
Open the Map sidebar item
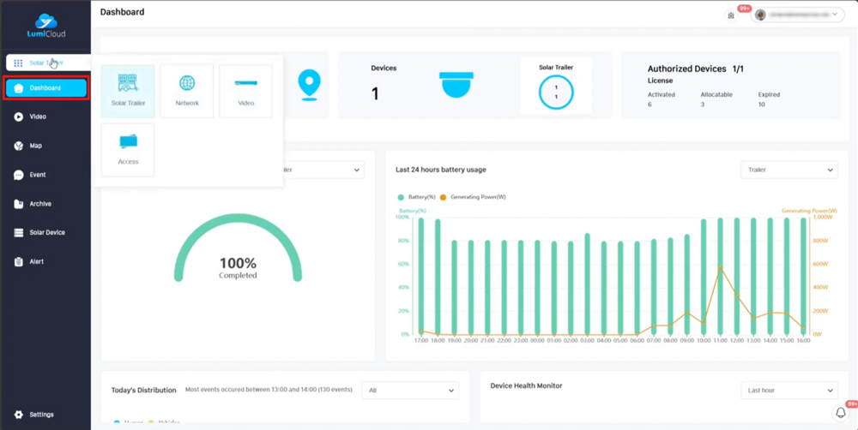pos(35,146)
